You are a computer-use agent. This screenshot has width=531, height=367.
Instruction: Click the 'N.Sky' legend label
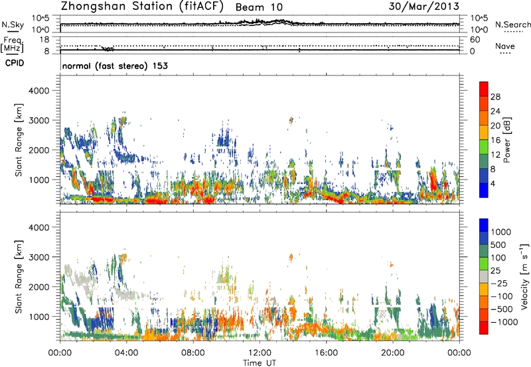tap(13, 25)
